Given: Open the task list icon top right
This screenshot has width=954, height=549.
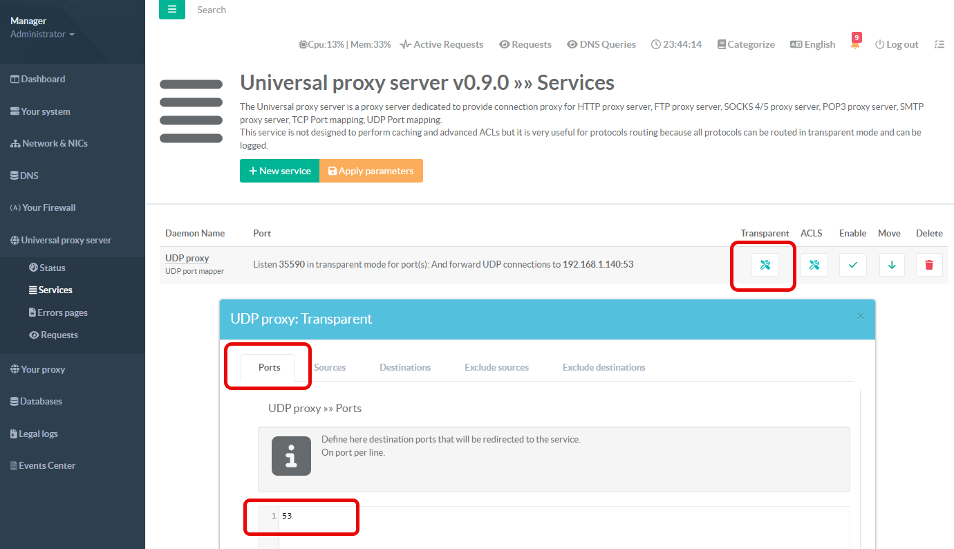Looking at the screenshot, I should click(x=938, y=44).
